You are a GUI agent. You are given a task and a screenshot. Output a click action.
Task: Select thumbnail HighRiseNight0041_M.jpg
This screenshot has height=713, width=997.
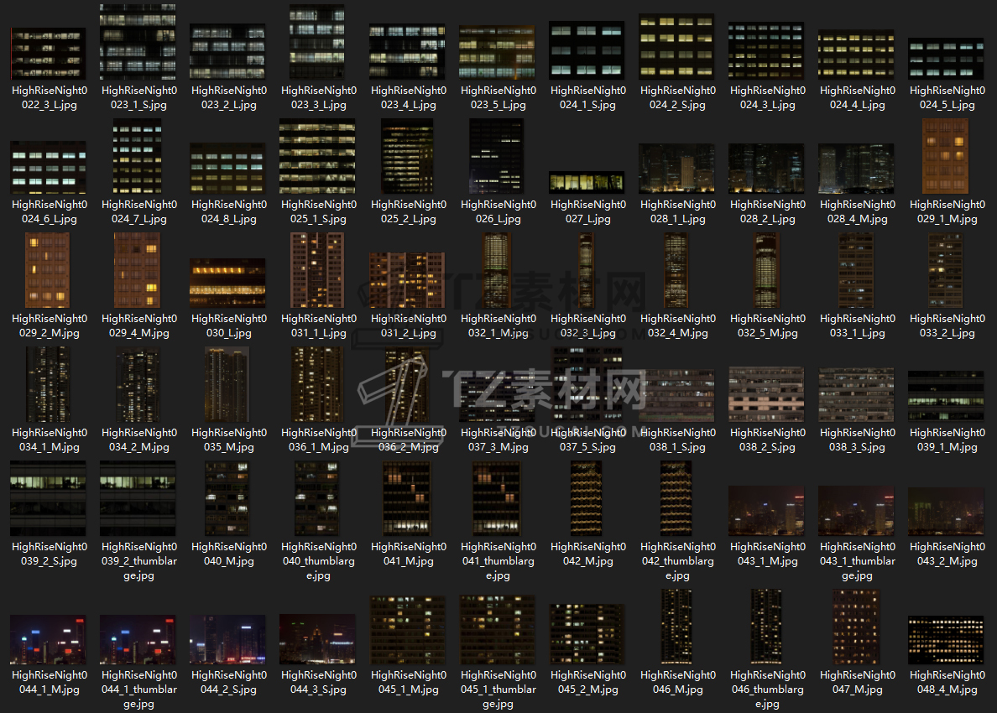tap(407, 498)
